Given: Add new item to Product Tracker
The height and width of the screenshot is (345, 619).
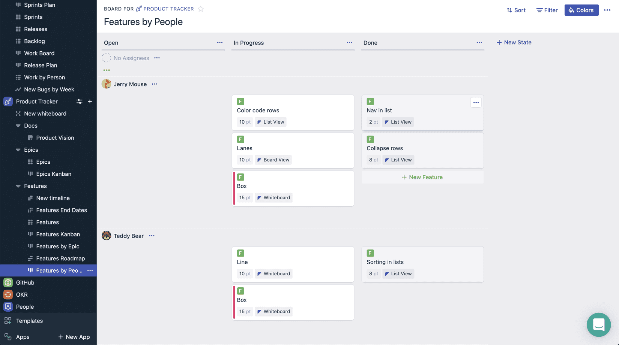Looking at the screenshot, I should point(90,102).
